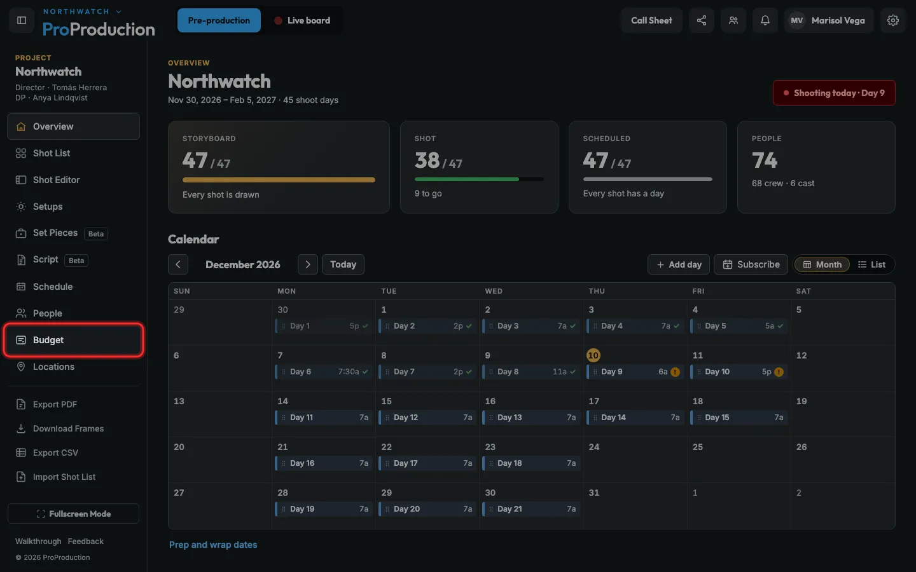This screenshot has height=572, width=916.
Task: Open the share icon in header
Action: click(702, 20)
